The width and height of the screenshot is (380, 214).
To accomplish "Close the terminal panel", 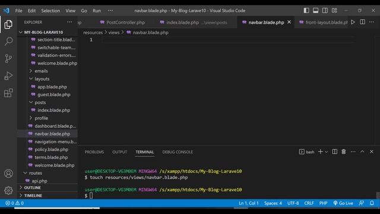I will [x=372, y=152].
